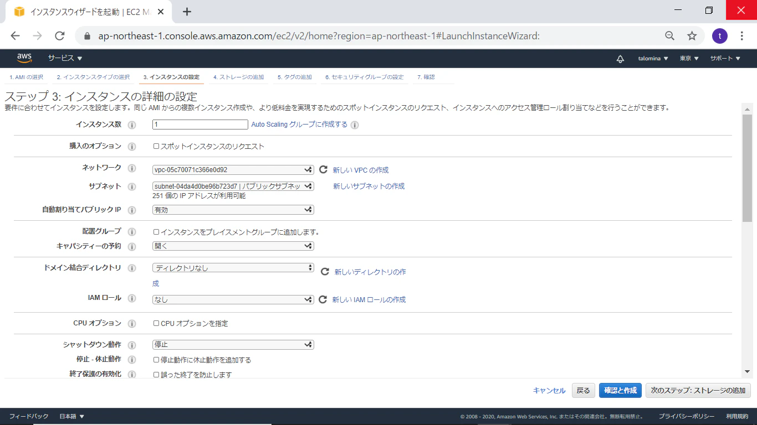Open the talomina account menu
Image resolution: width=757 pixels, height=425 pixels.
pyautogui.click(x=653, y=59)
